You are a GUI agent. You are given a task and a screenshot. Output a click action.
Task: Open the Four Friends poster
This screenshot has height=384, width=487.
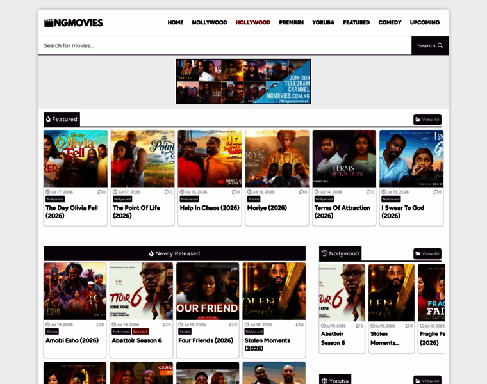click(x=208, y=291)
